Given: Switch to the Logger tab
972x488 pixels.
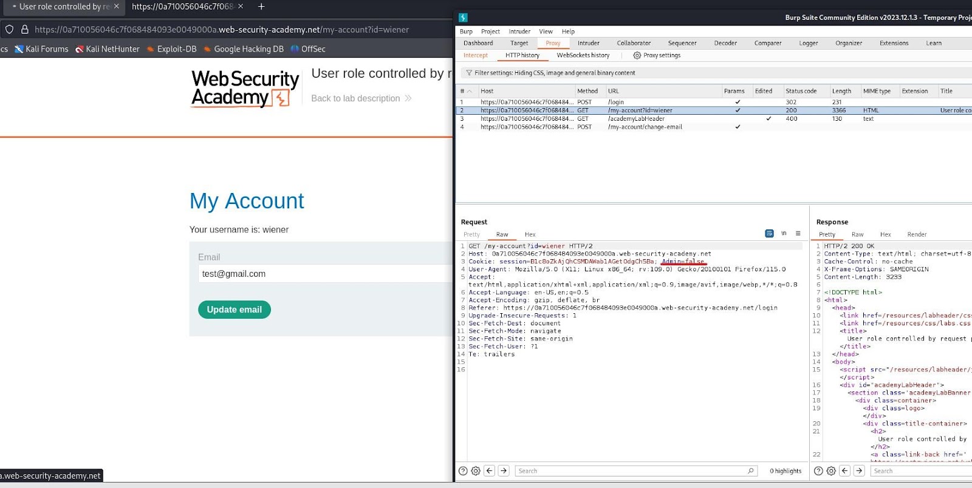Looking at the screenshot, I should point(809,43).
